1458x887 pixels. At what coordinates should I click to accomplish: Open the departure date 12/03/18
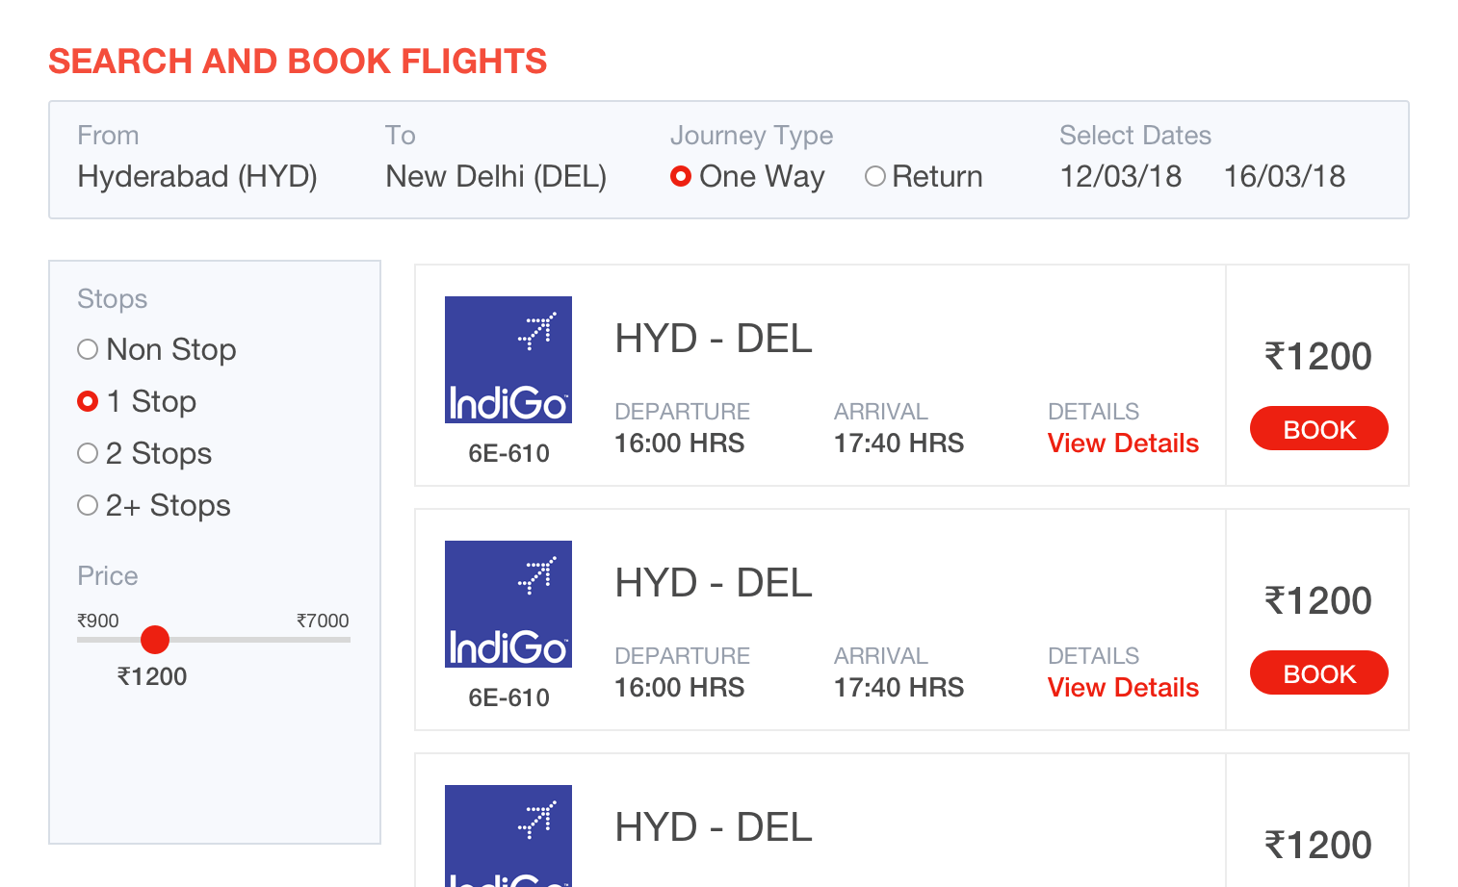click(x=1121, y=177)
